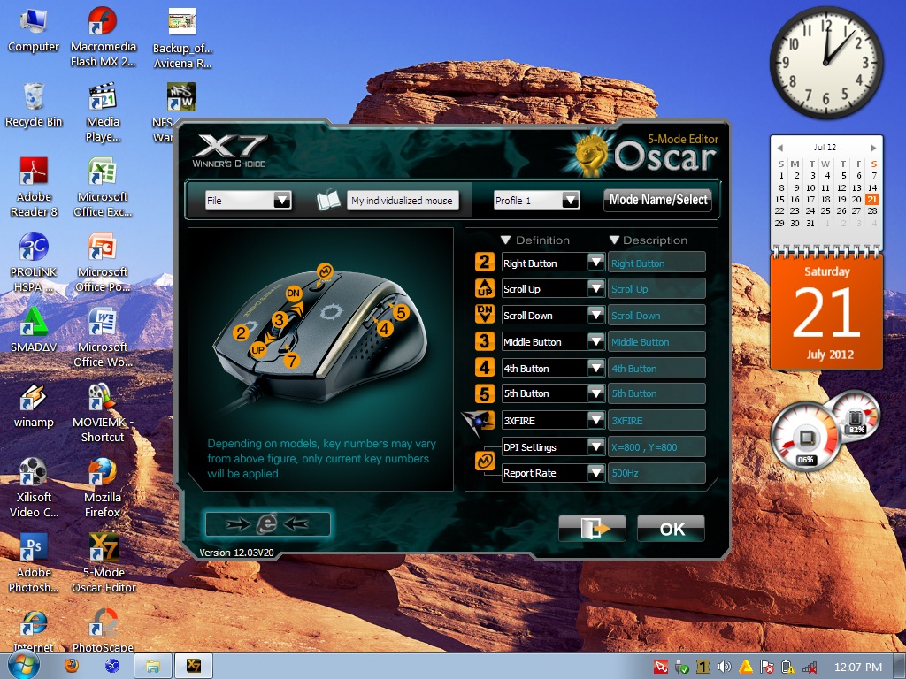Click the volume speaker tray icon
This screenshot has height=679, width=906.
pos(724,667)
